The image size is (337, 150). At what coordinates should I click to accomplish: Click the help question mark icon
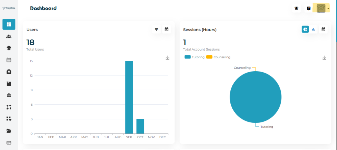click(x=309, y=9)
